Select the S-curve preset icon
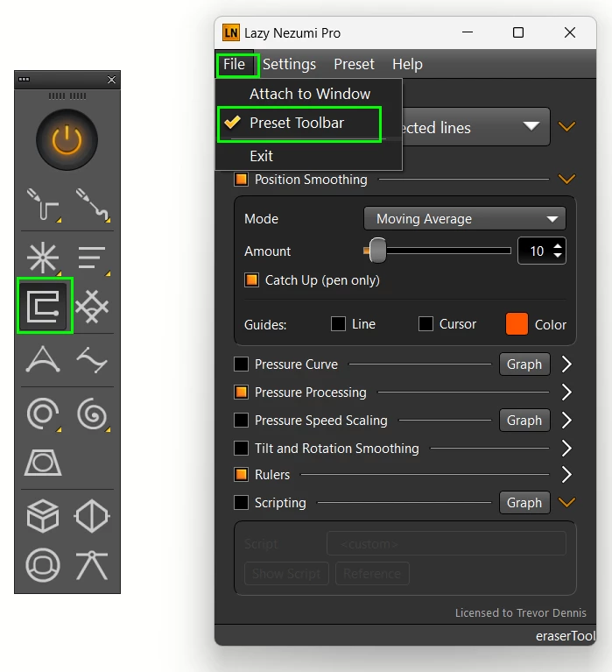This screenshot has width=612, height=672. point(92,359)
